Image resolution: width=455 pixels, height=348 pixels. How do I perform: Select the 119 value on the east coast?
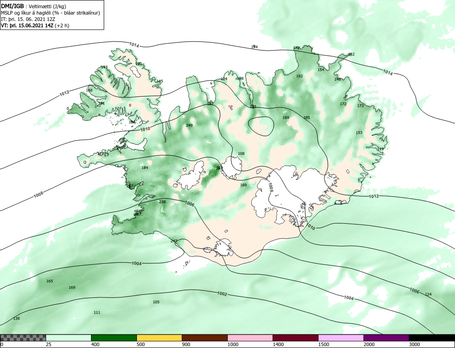(x=380, y=149)
